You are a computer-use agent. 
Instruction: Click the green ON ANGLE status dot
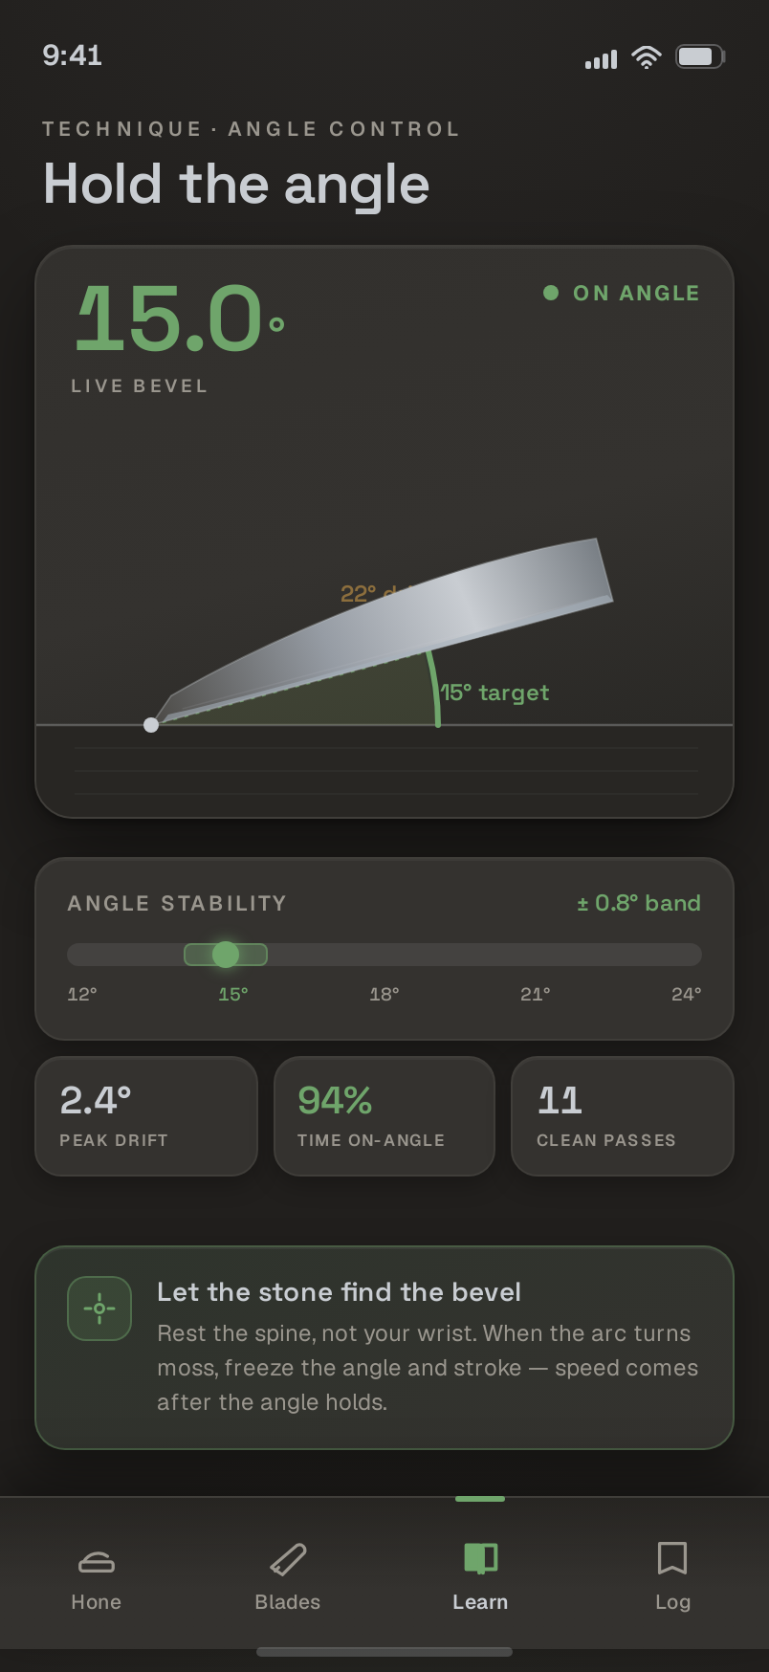551,293
